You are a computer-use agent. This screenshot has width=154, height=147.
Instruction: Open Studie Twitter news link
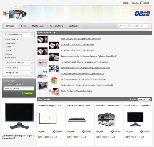pos(76,91)
